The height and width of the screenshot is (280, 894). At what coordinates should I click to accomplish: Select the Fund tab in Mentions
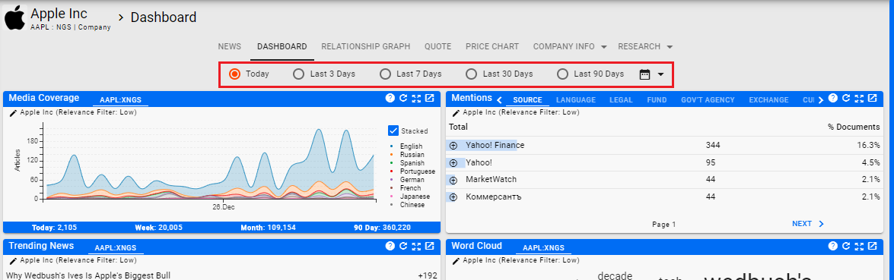[657, 99]
